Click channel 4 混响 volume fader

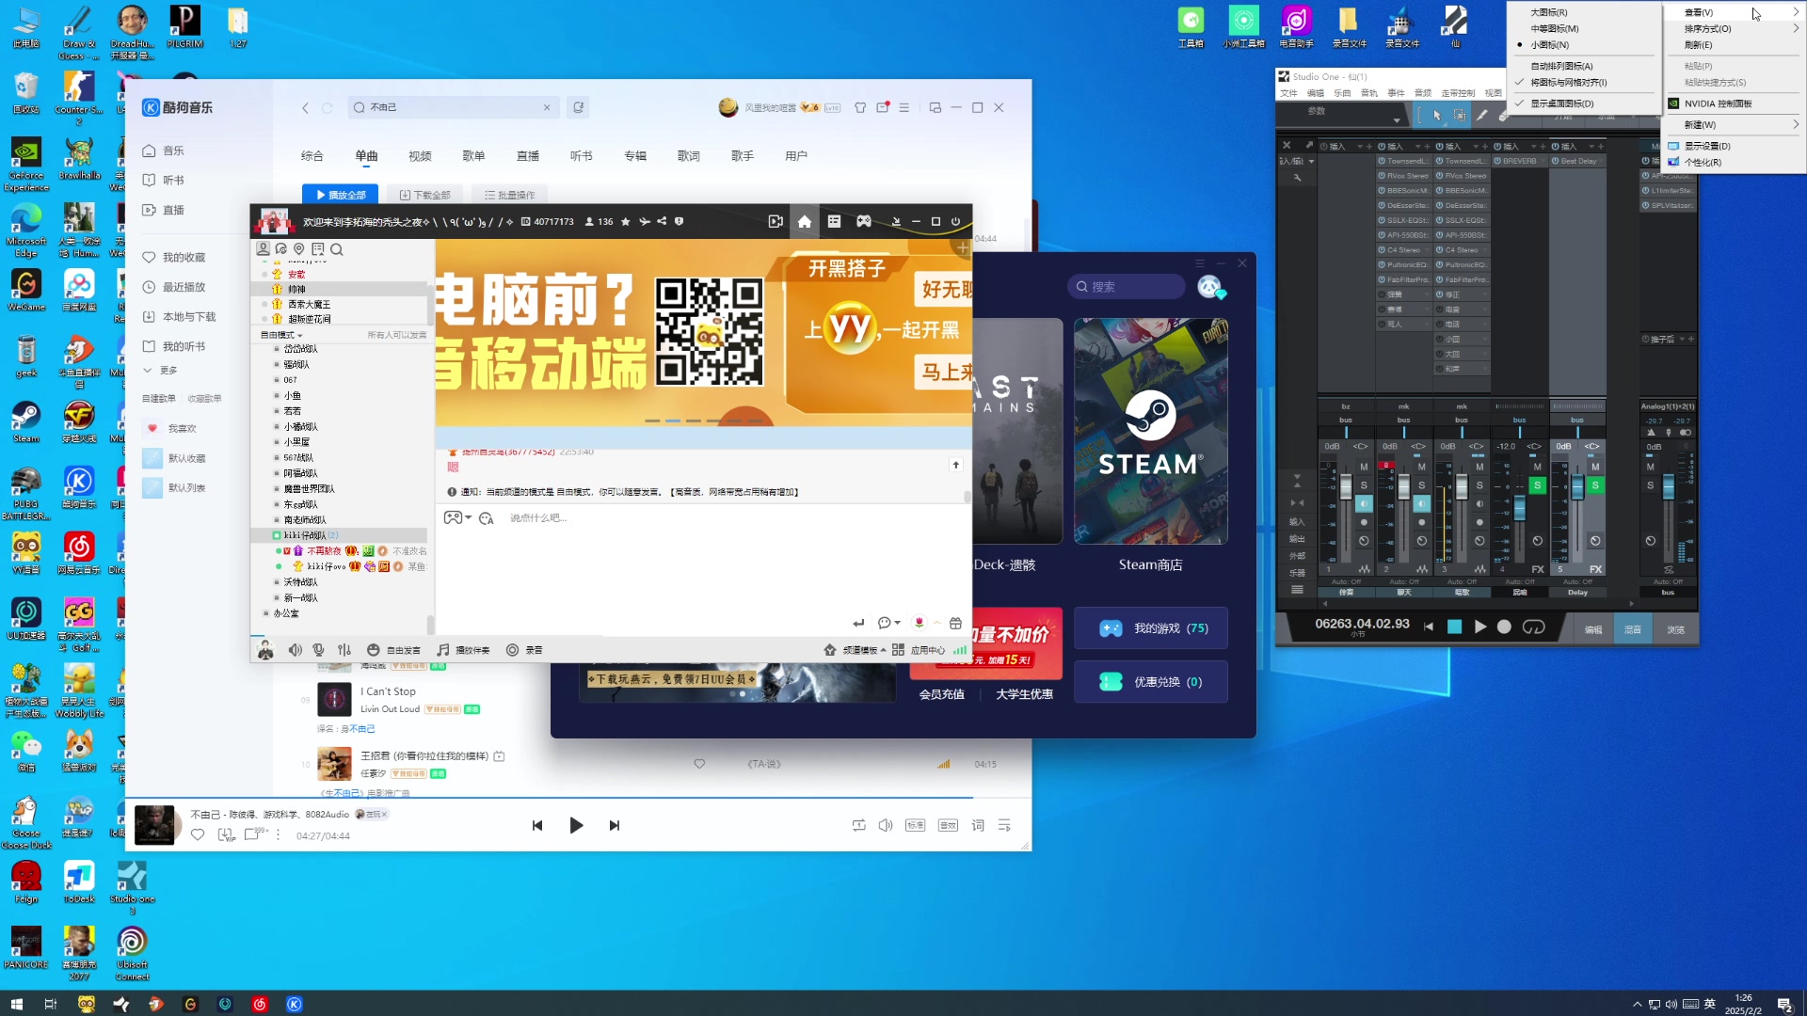pos(1519,508)
